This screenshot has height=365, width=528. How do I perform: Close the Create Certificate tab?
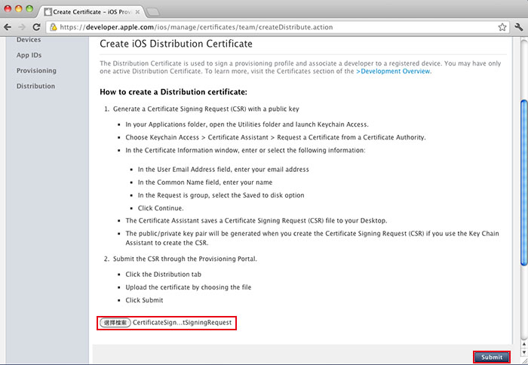[137, 12]
